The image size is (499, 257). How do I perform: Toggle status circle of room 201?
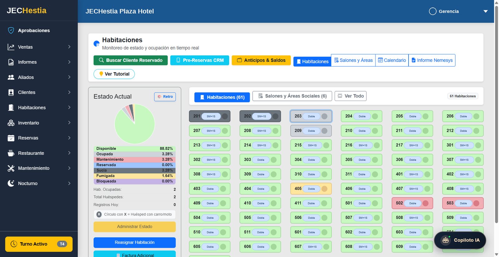click(x=225, y=116)
